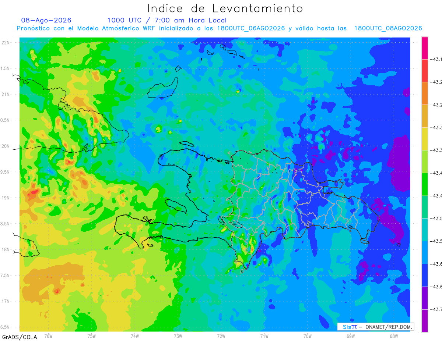Click the "76W" longitude label
This screenshot has width=442, height=341.
[48, 336]
